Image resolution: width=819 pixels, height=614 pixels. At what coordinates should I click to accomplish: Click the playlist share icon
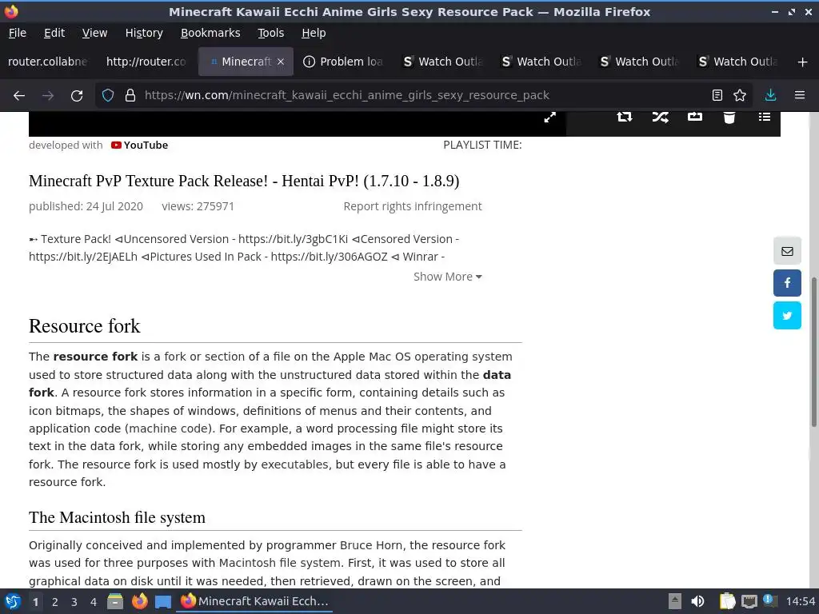tap(695, 117)
